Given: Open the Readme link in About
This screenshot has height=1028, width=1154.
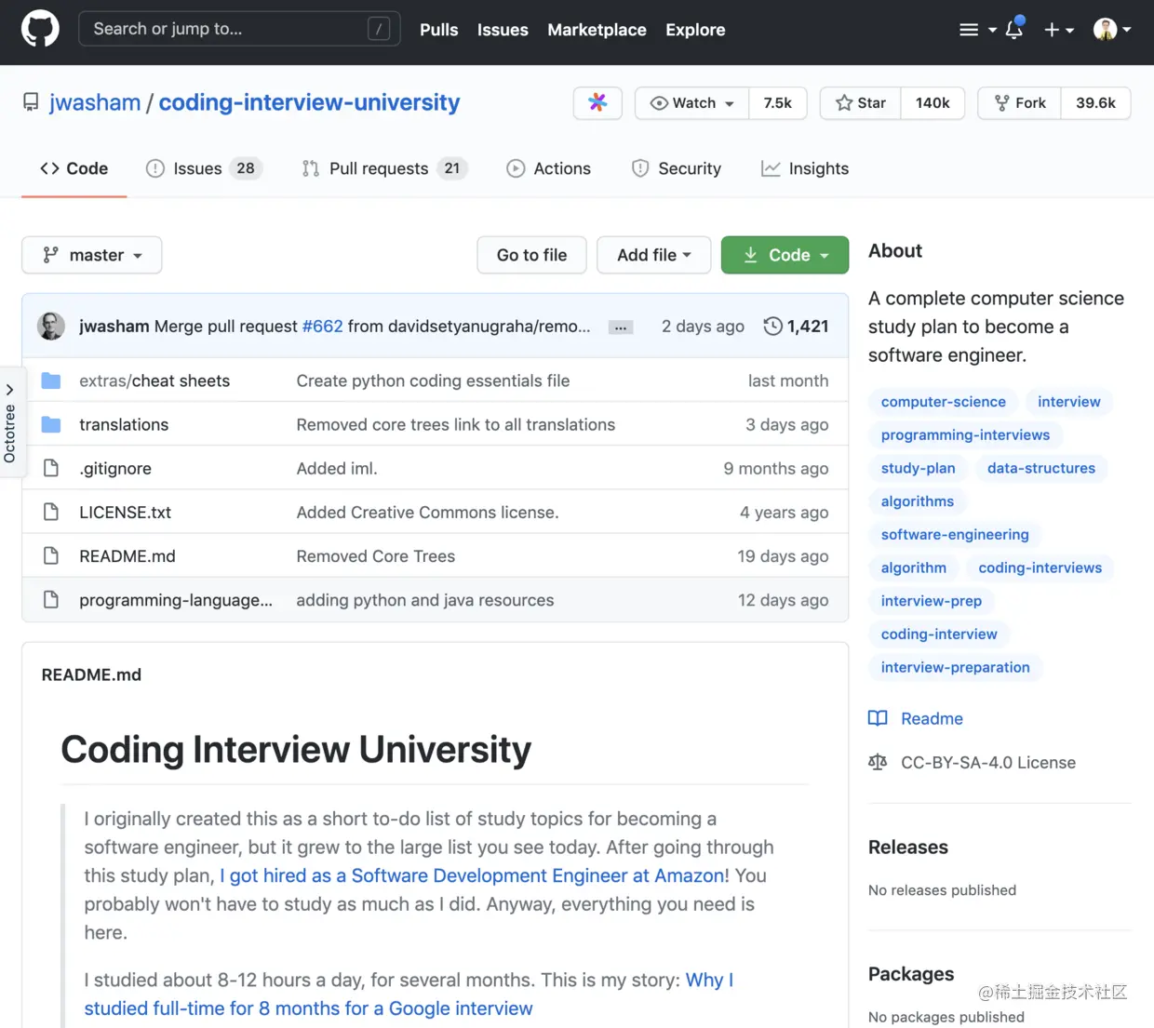Looking at the screenshot, I should point(932,718).
